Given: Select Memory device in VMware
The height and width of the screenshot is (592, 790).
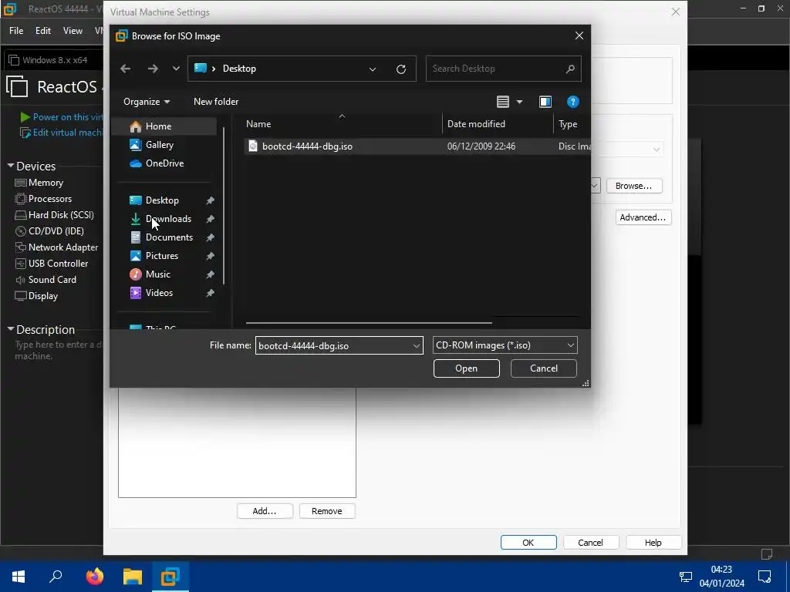Looking at the screenshot, I should pos(39,183).
